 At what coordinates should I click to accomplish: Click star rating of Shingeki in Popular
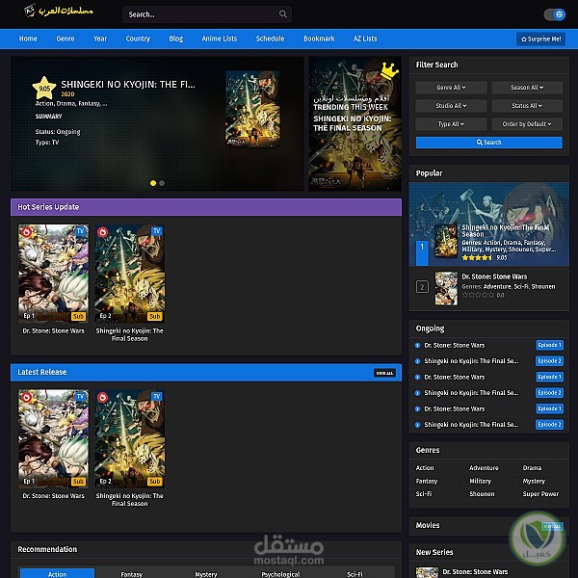click(477, 257)
